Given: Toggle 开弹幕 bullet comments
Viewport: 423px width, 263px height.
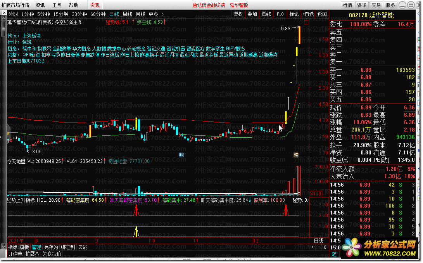Looking at the screenshot, I should click(x=16, y=254).
